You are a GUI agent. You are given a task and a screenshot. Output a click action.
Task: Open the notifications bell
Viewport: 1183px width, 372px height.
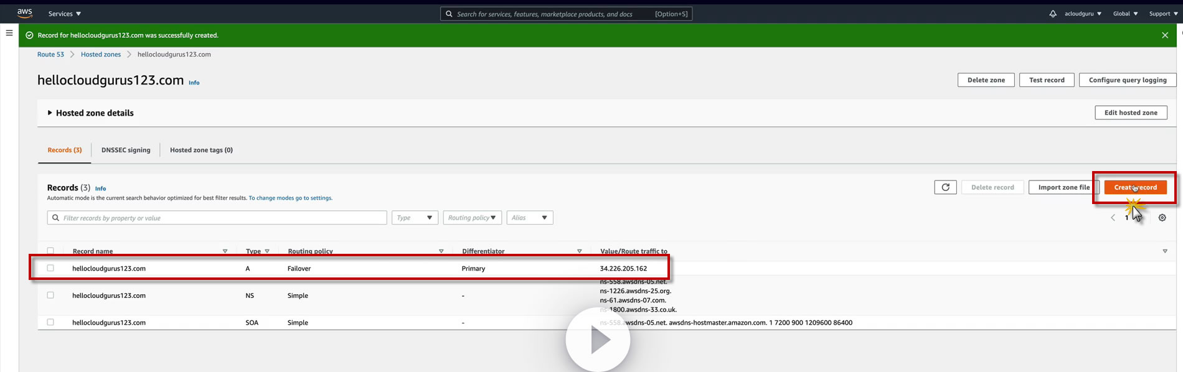pyautogui.click(x=1053, y=14)
